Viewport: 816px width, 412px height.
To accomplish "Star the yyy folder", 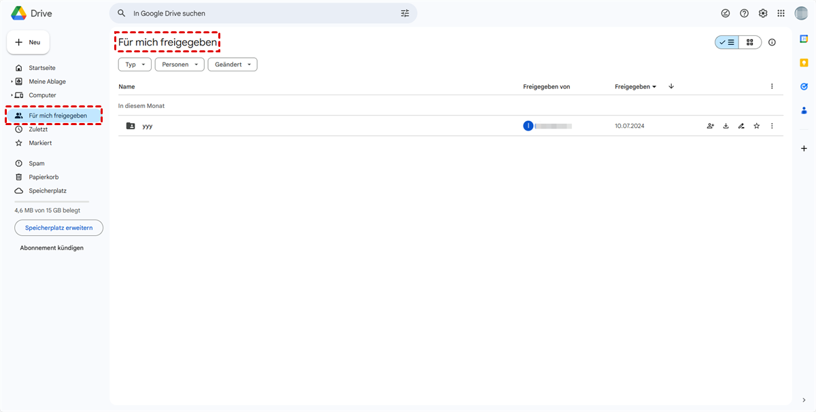I will click(x=756, y=126).
